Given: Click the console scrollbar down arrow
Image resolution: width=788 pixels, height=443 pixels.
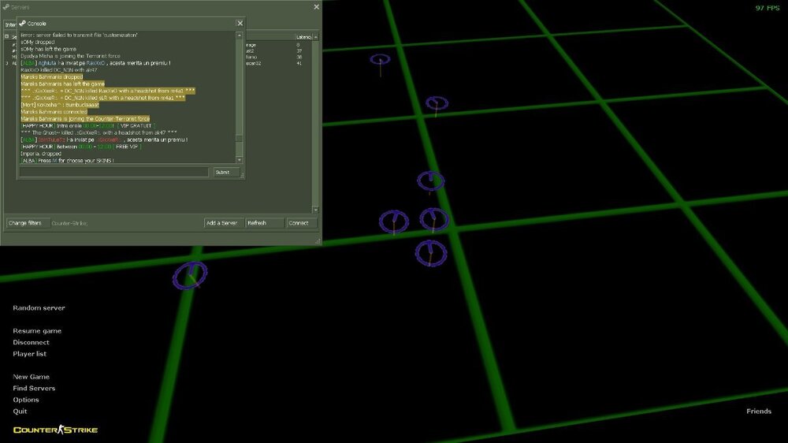Looking at the screenshot, I should (240, 160).
